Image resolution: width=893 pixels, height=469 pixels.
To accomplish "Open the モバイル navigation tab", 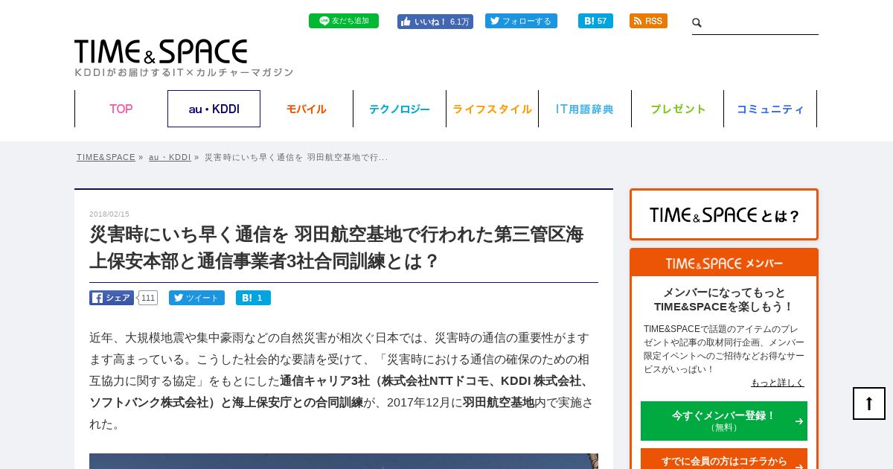I will pyautogui.click(x=307, y=109).
